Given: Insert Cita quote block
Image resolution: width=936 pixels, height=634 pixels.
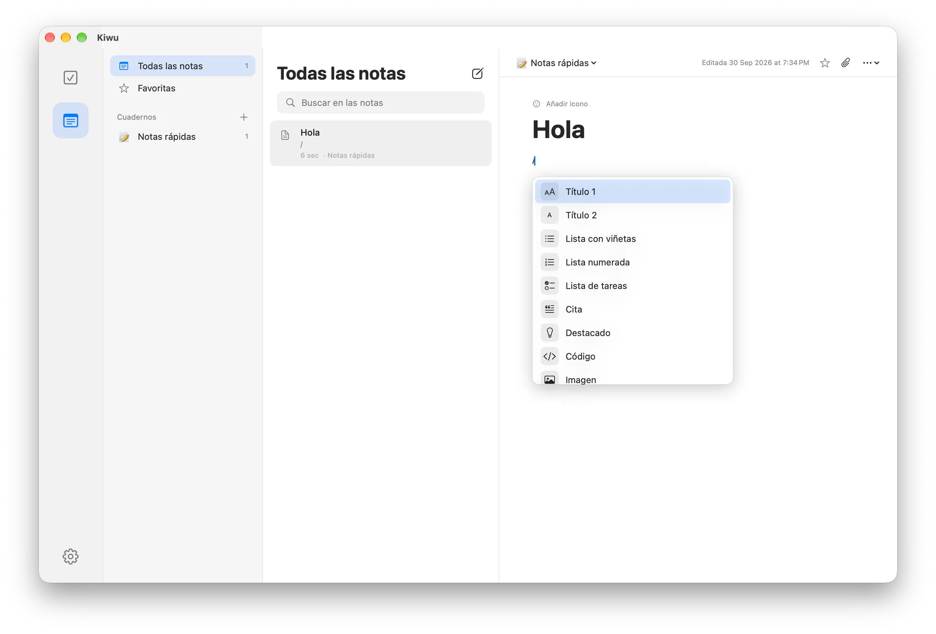Looking at the screenshot, I should pos(632,309).
